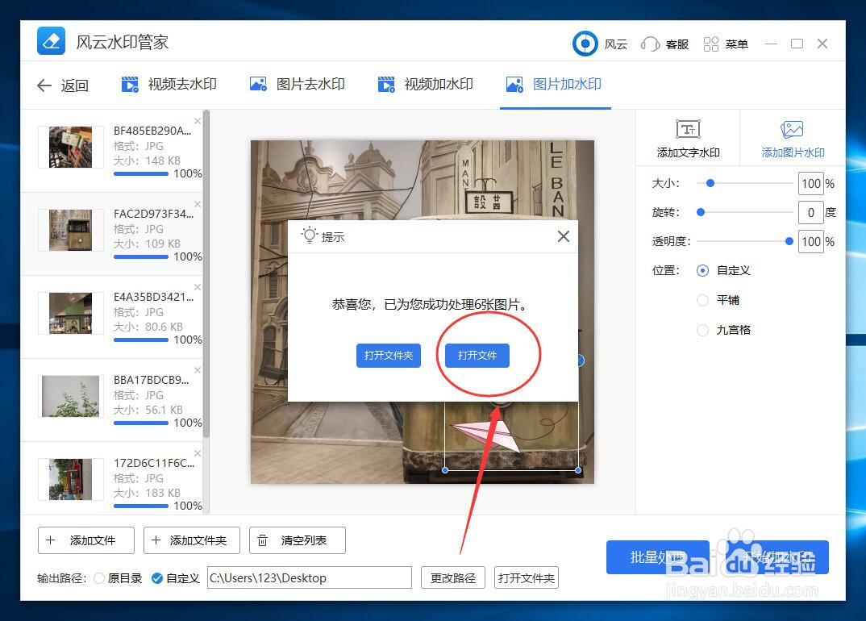Select the 平铺 tiled position option

702,300
